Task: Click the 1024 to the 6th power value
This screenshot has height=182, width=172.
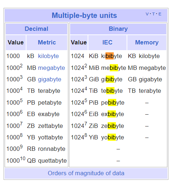Action: click(x=79, y=114)
